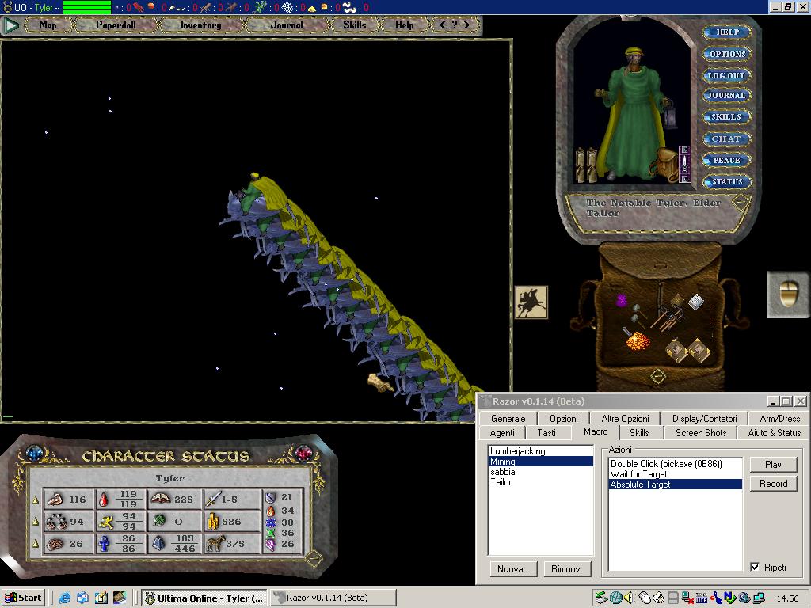The width and height of the screenshot is (811, 608).
Task: Open the Paperdoll menu
Action: [x=116, y=25]
